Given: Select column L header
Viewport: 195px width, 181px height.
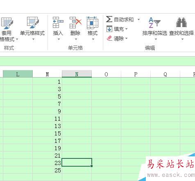Looking at the screenshot, I should pyautogui.click(x=18, y=74).
